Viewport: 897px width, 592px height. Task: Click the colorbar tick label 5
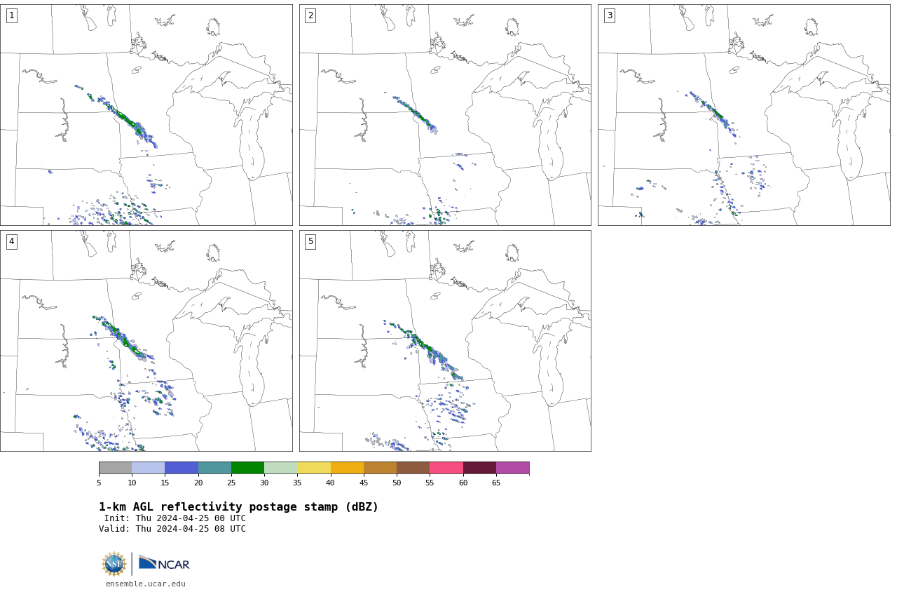click(99, 483)
